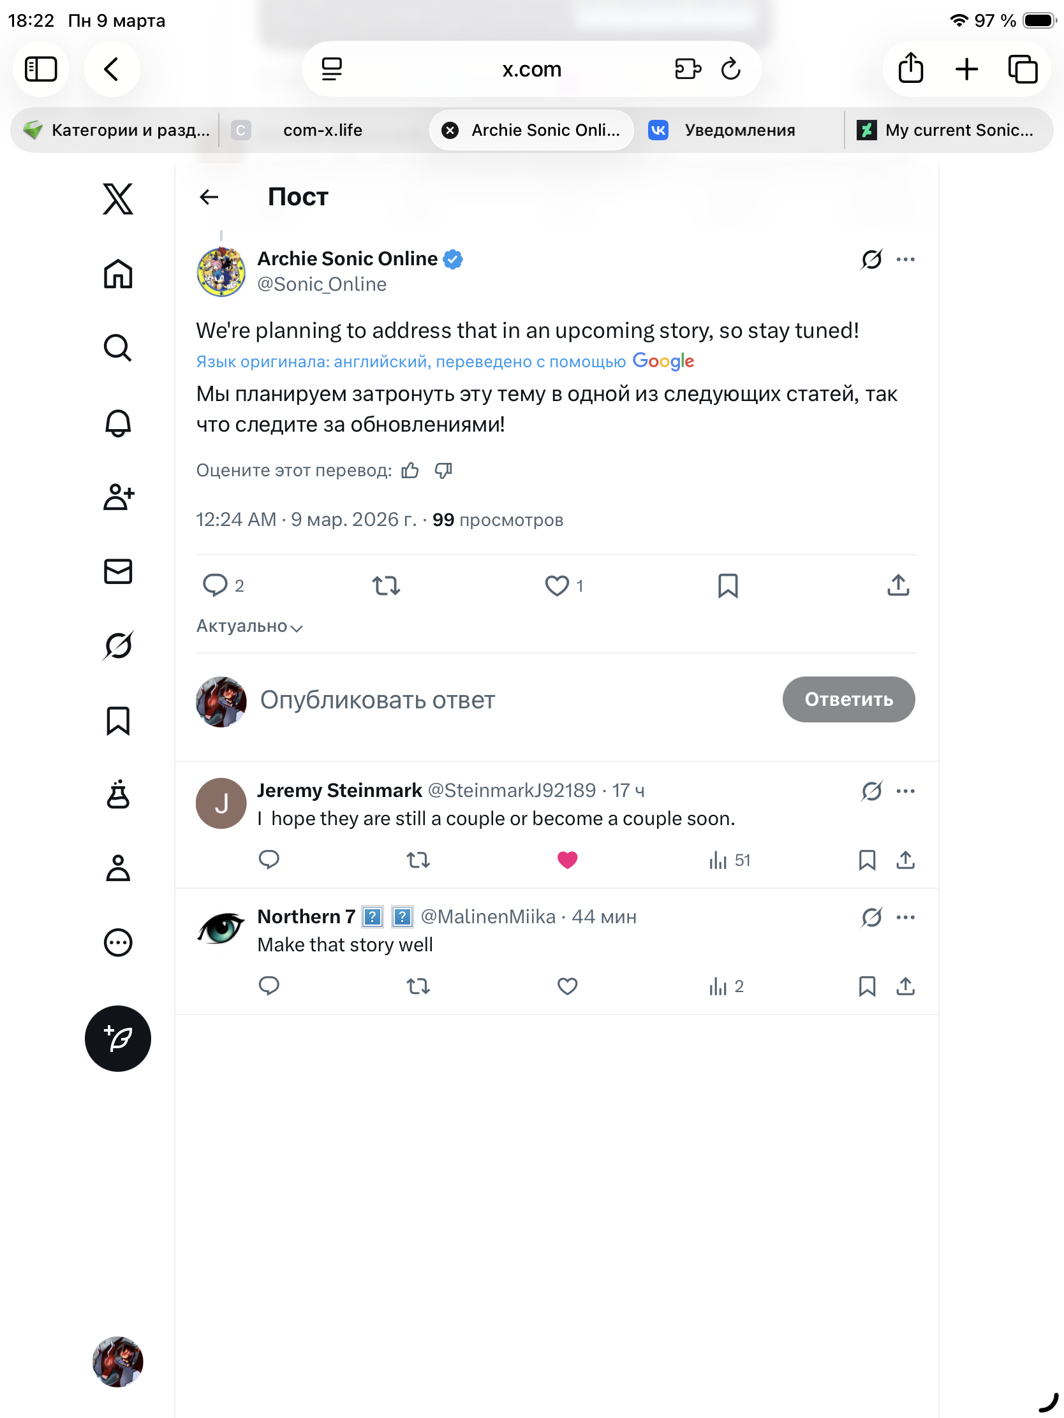Like the Archie Sonic Online post
Viewport: 1064px width, 1418px height.
557,585
